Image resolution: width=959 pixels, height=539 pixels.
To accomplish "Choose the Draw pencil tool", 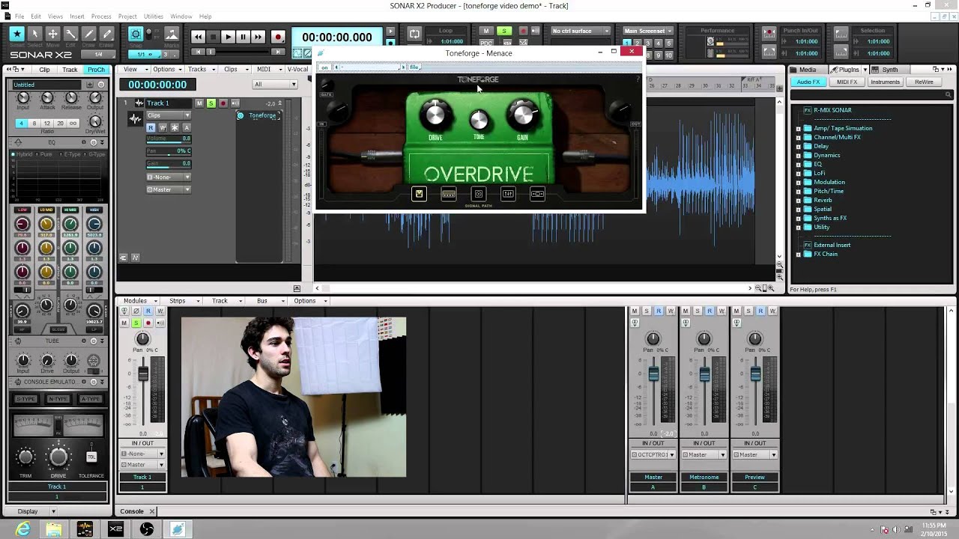I will [88, 34].
